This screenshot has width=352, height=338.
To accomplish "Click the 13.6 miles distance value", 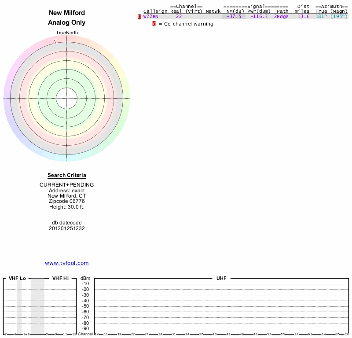I will (x=304, y=17).
